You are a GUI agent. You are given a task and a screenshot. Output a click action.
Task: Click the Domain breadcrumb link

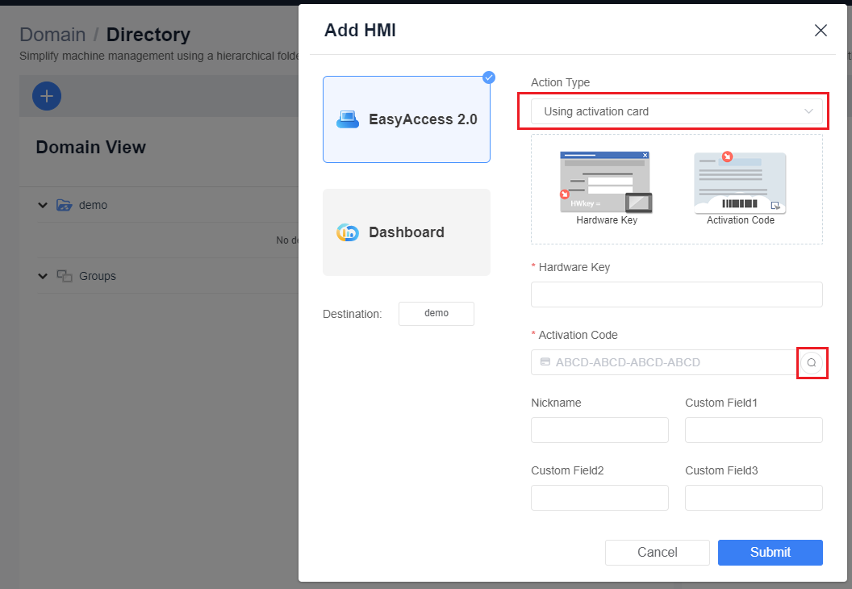52,34
